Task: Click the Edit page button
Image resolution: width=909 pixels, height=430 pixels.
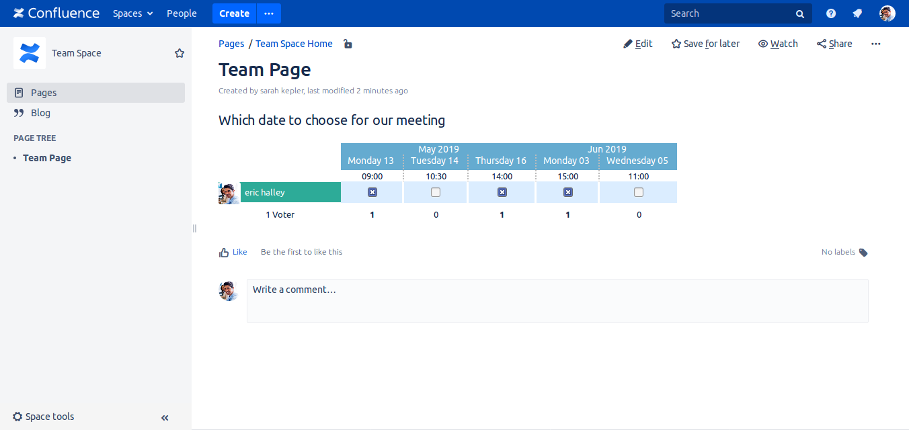Action: click(x=638, y=44)
